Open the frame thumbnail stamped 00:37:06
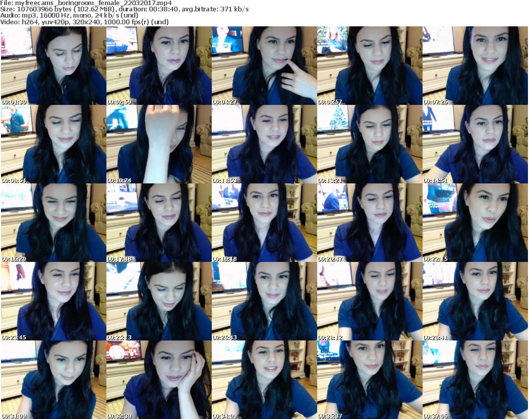Viewport: 529px width, 419px height. (x=475, y=380)
